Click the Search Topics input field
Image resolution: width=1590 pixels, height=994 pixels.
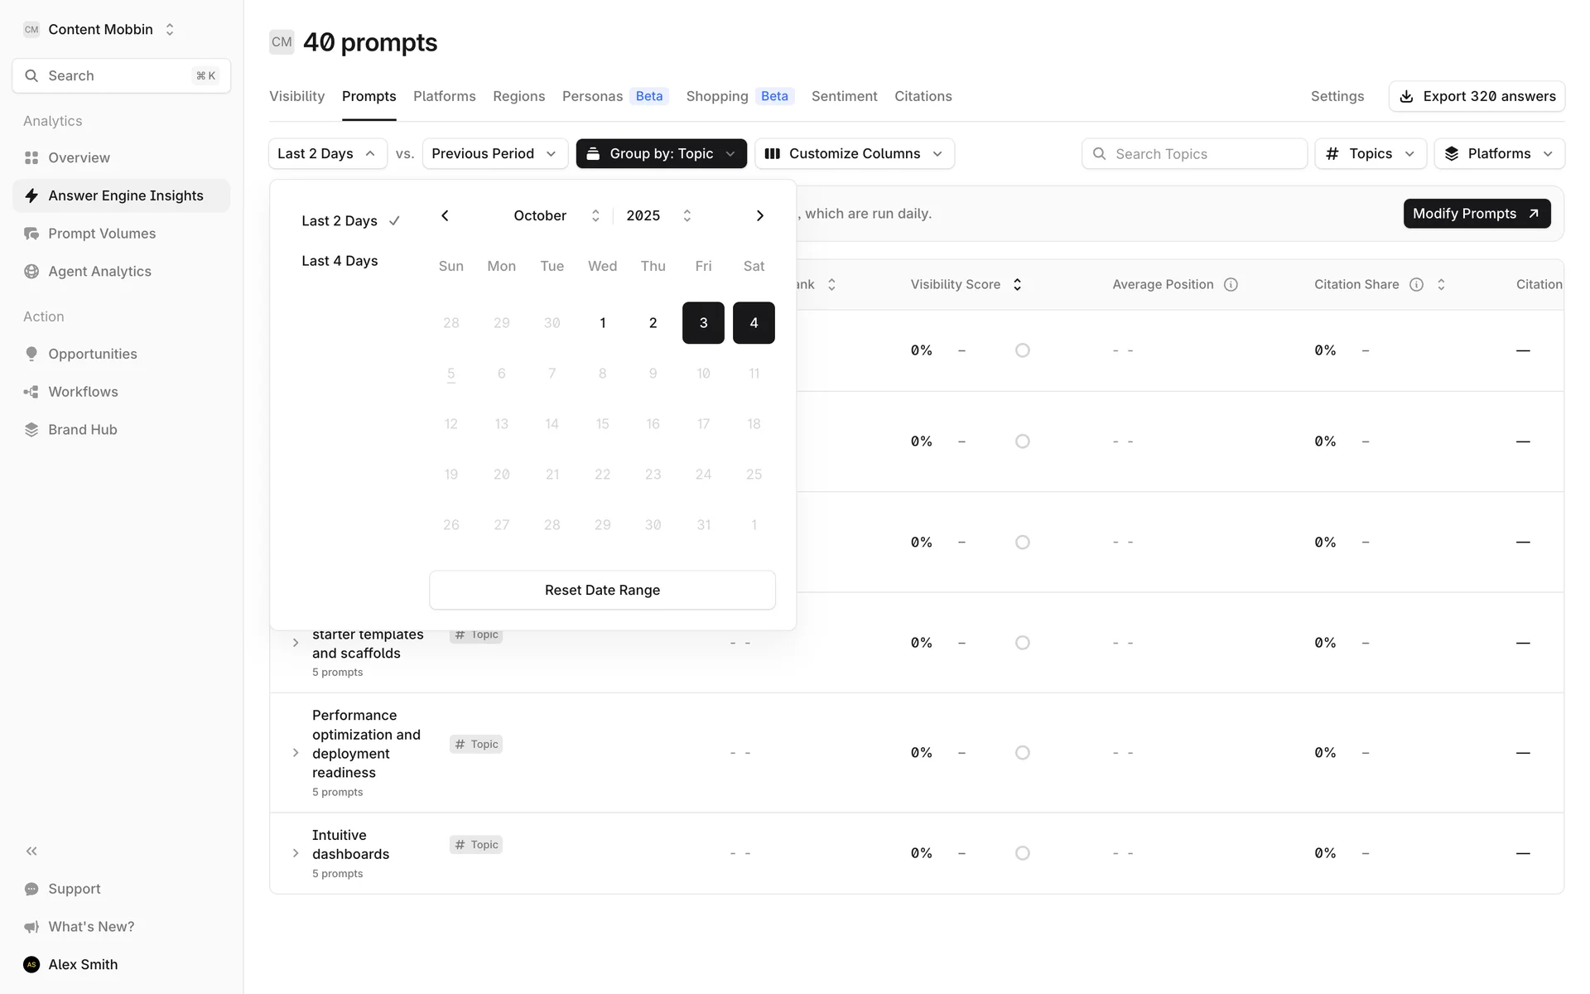click(x=1194, y=154)
